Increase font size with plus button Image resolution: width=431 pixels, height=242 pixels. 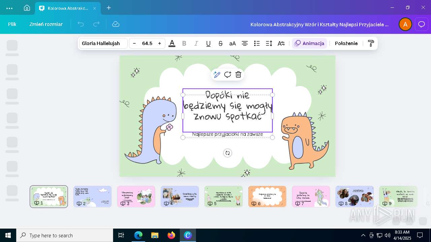click(160, 43)
